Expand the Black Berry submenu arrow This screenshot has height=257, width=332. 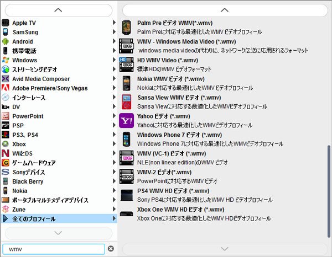coord(114,181)
